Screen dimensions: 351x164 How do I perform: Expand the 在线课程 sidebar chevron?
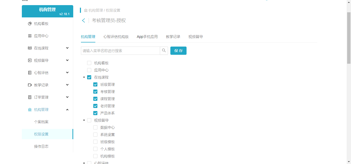(x=67, y=48)
